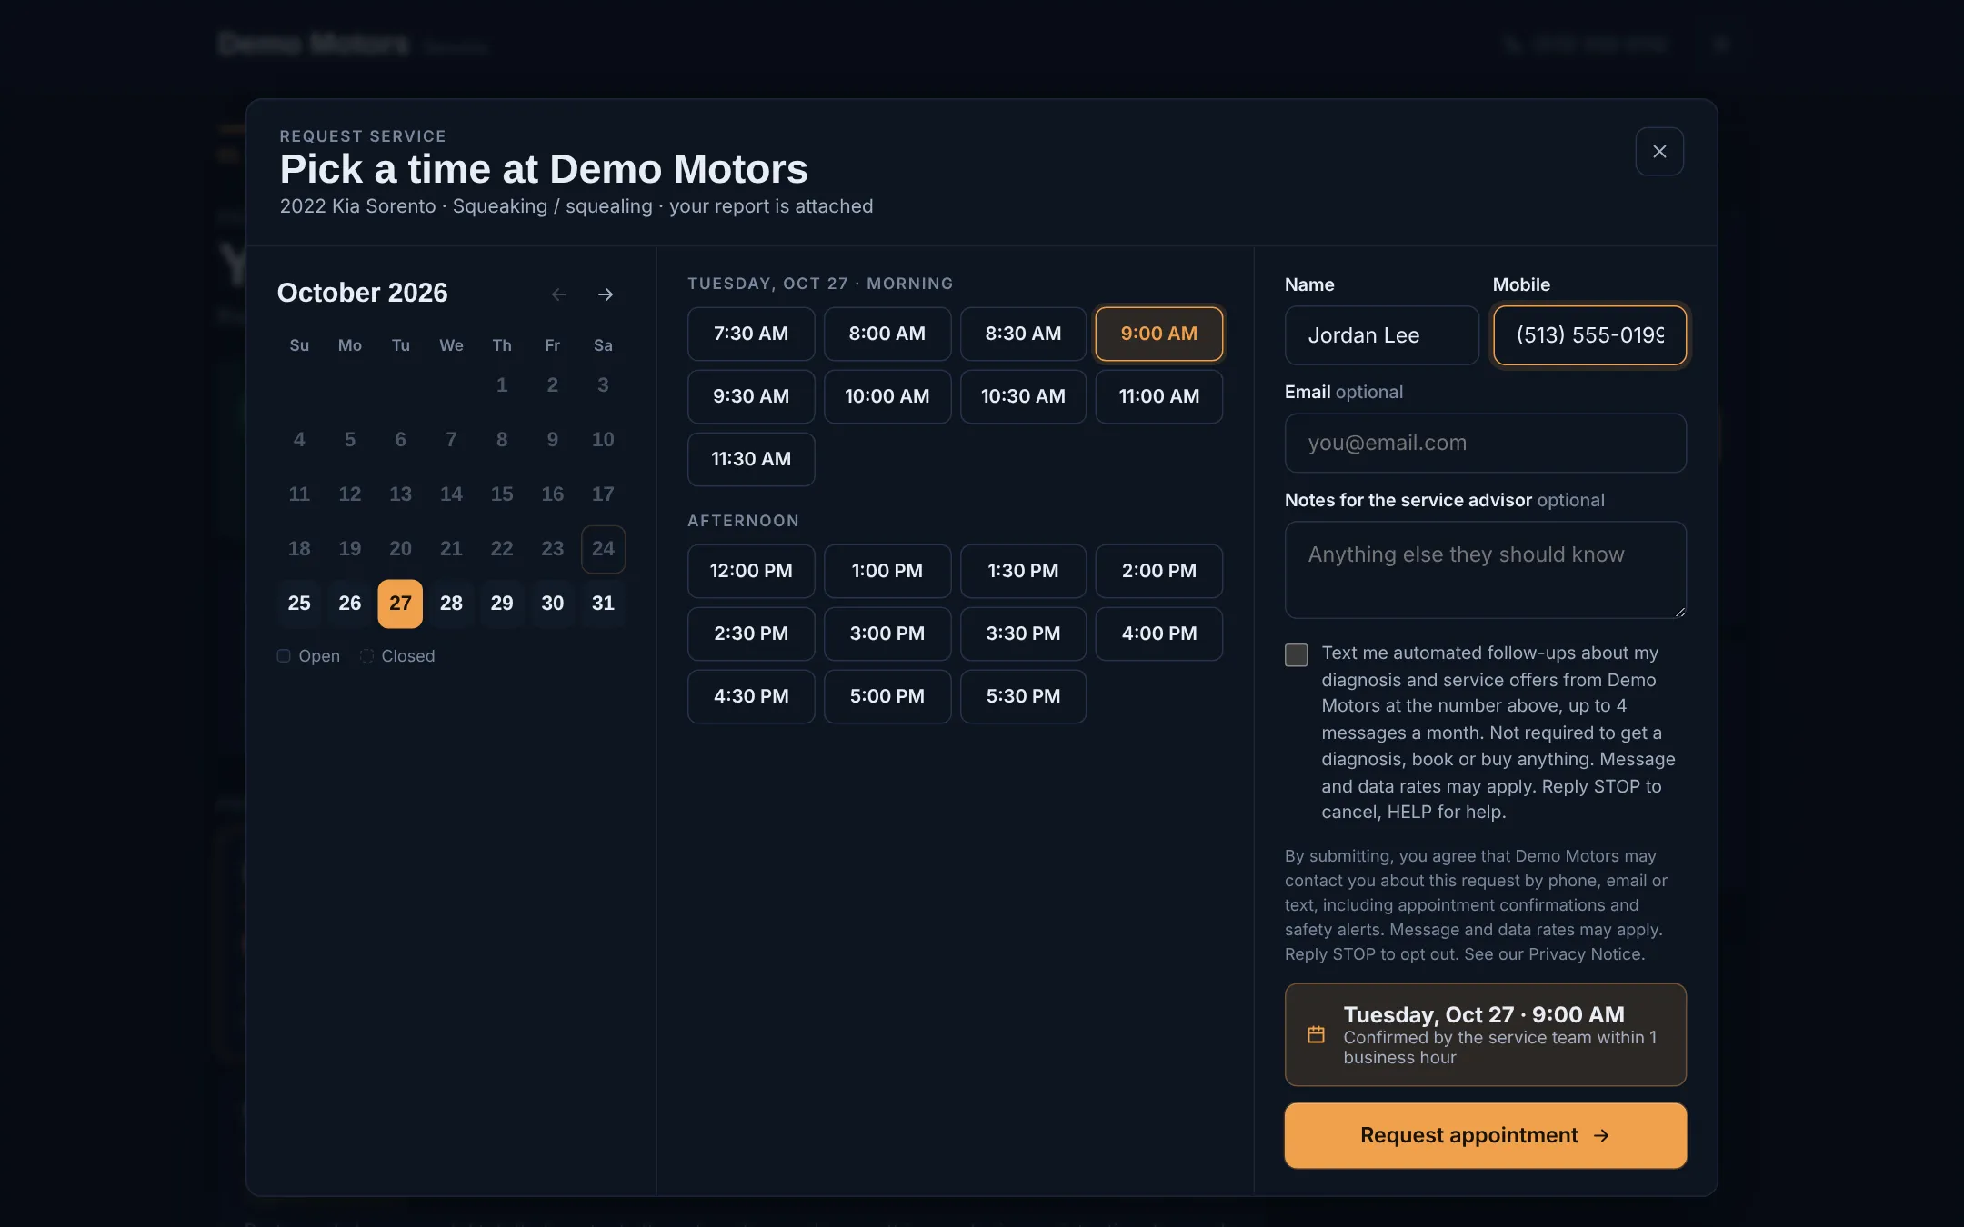Select the 9:00 AM slot

[x=1159, y=334]
